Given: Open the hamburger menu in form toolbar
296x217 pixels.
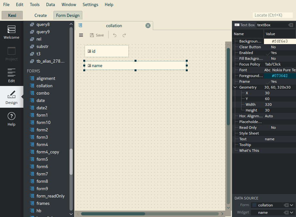Looking at the screenshot, I should (x=81, y=35).
